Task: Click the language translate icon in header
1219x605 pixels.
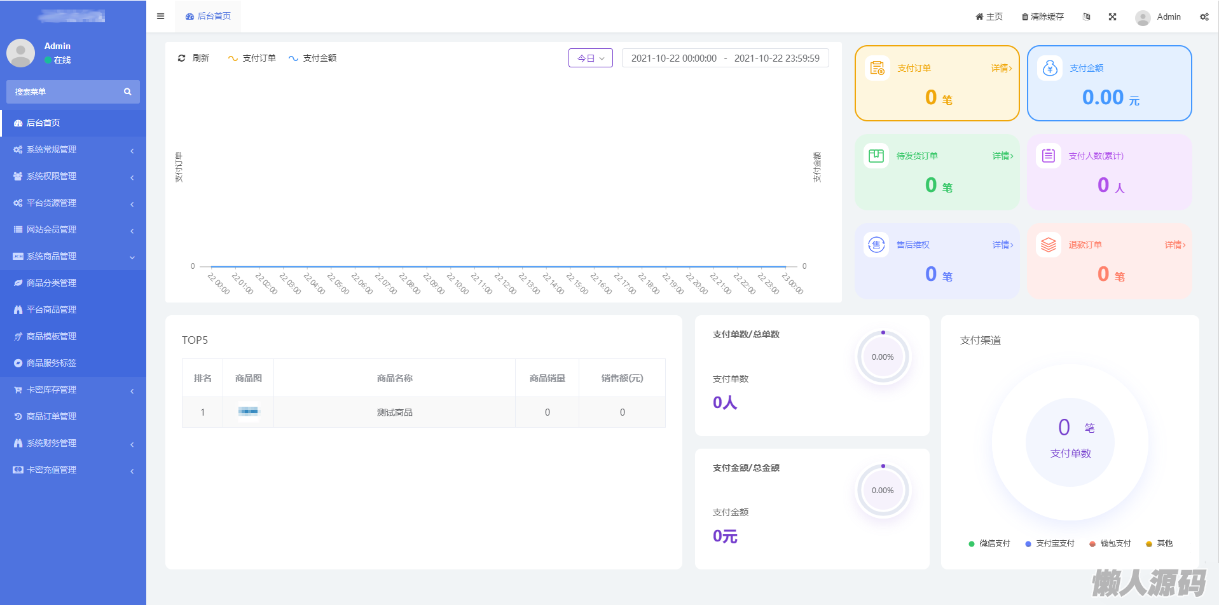Action: click(1086, 17)
